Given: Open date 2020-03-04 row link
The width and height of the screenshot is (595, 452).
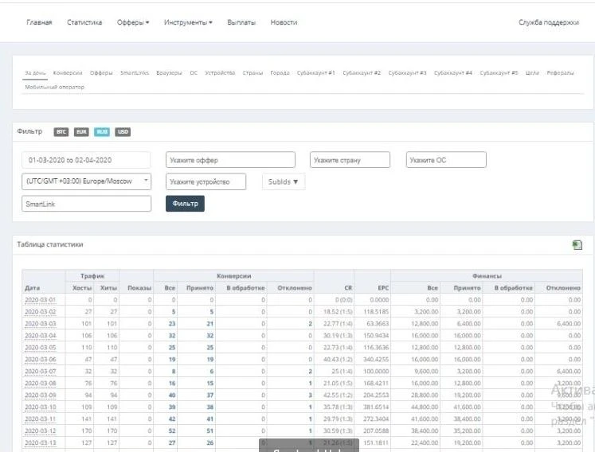Looking at the screenshot, I should (40, 336).
